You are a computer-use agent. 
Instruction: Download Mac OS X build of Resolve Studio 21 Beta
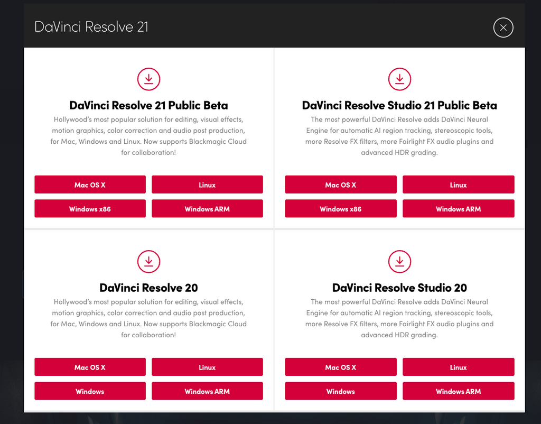[341, 185]
